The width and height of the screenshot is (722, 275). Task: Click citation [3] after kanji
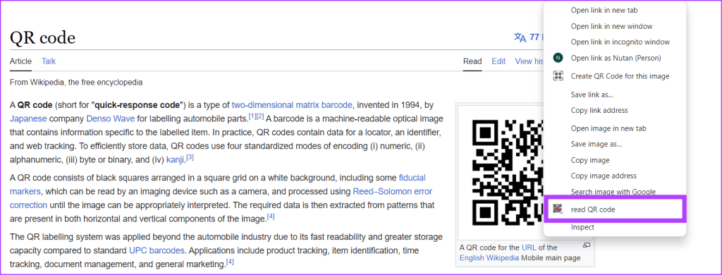pyautogui.click(x=190, y=157)
